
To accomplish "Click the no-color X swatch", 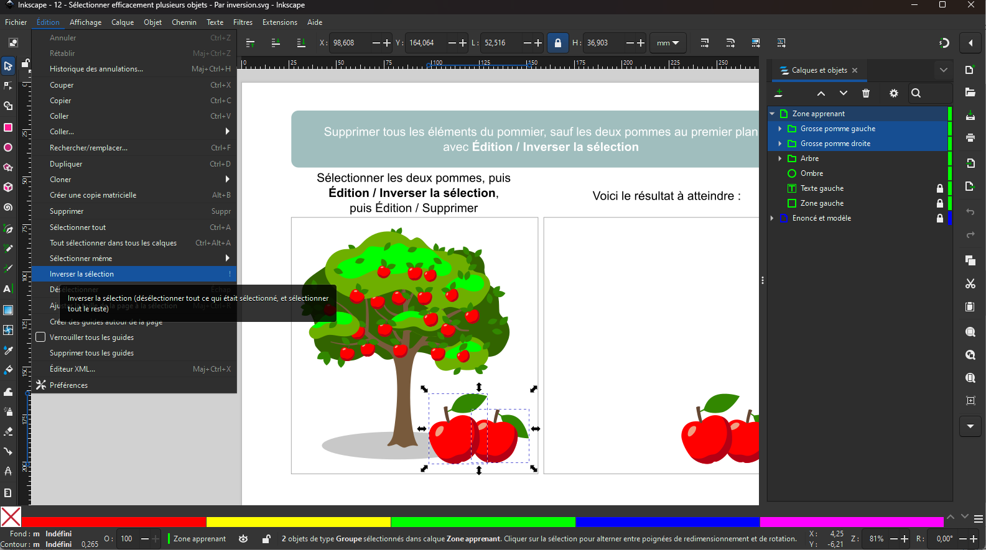I will (x=11, y=517).
